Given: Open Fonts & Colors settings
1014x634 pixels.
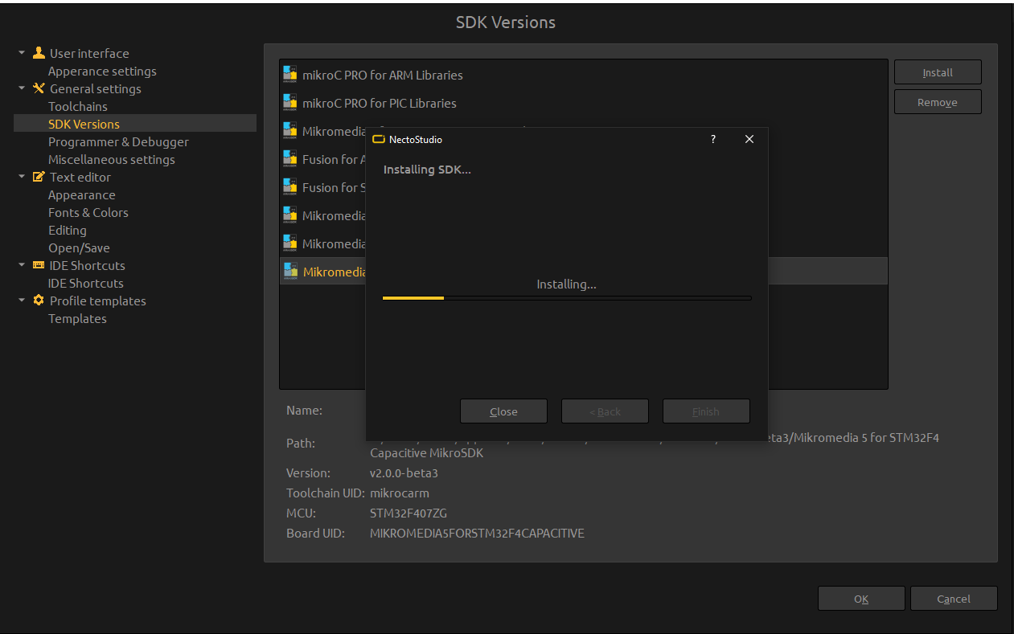Looking at the screenshot, I should (88, 212).
